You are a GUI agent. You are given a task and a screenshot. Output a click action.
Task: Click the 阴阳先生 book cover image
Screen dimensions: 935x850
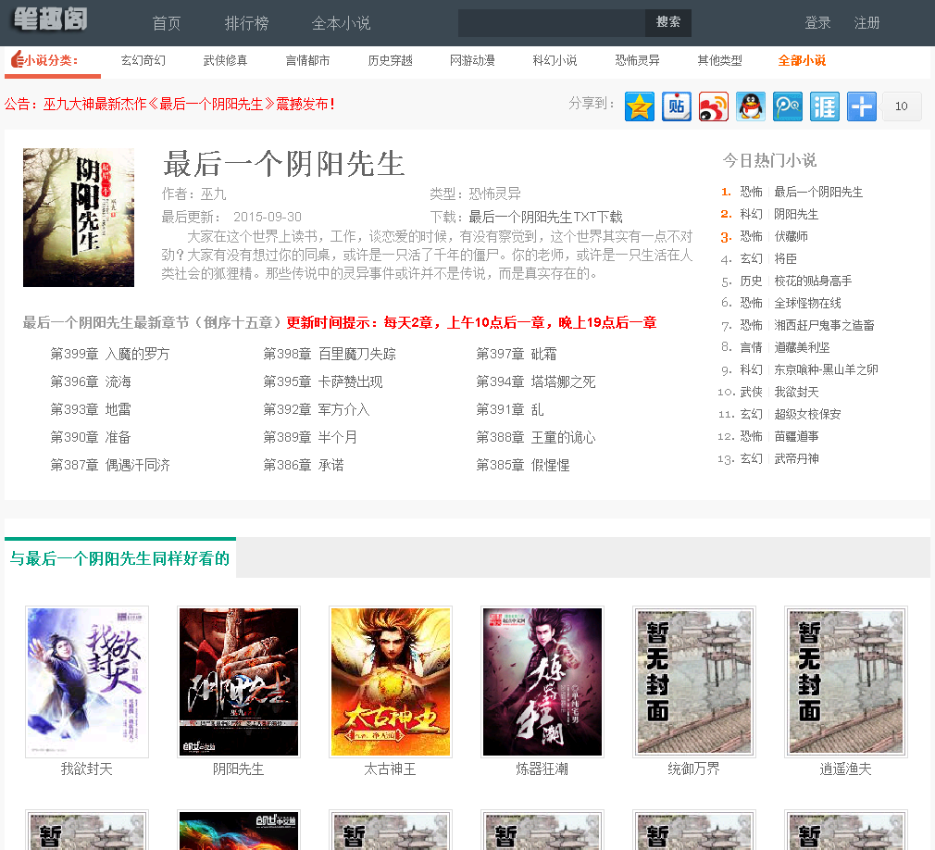click(x=79, y=218)
